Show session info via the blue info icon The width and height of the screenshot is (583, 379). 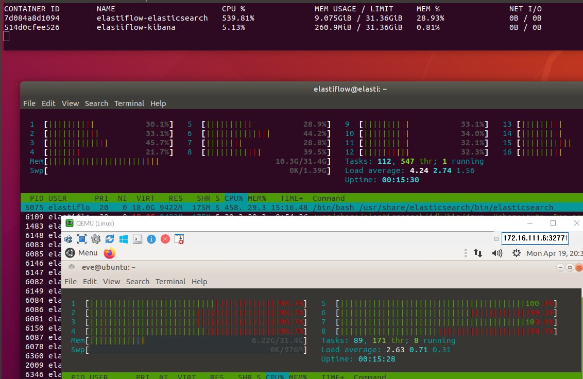click(150, 239)
